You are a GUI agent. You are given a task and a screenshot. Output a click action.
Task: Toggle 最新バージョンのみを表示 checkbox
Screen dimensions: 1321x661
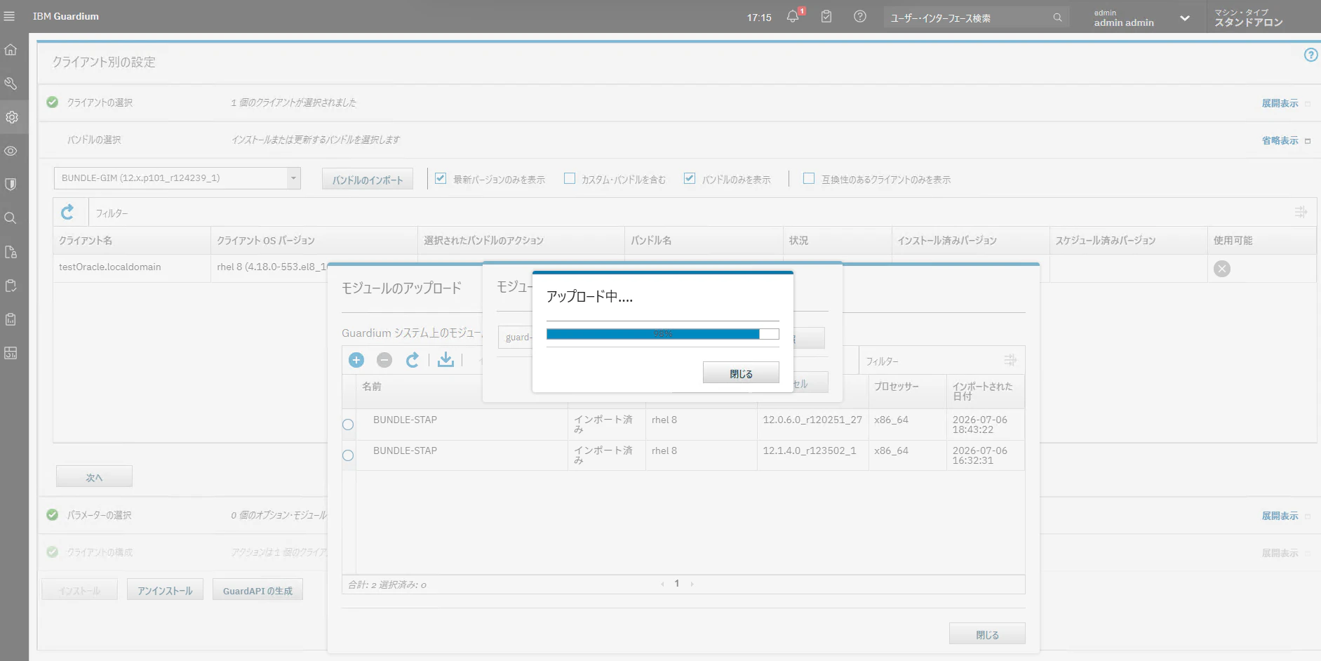coord(441,178)
